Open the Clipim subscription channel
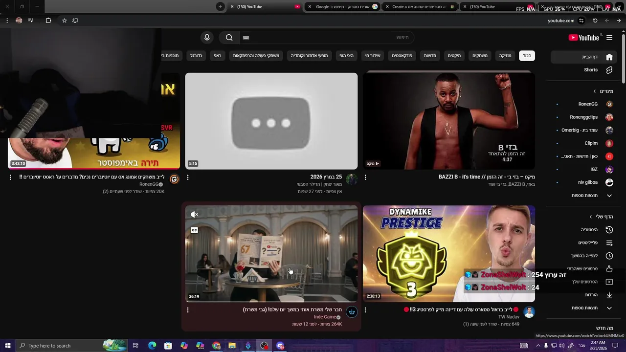The width and height of the screenshot is (626, 352). point(584,143)
